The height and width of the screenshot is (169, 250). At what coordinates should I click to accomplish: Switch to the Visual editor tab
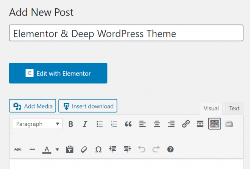coord(211,109)
